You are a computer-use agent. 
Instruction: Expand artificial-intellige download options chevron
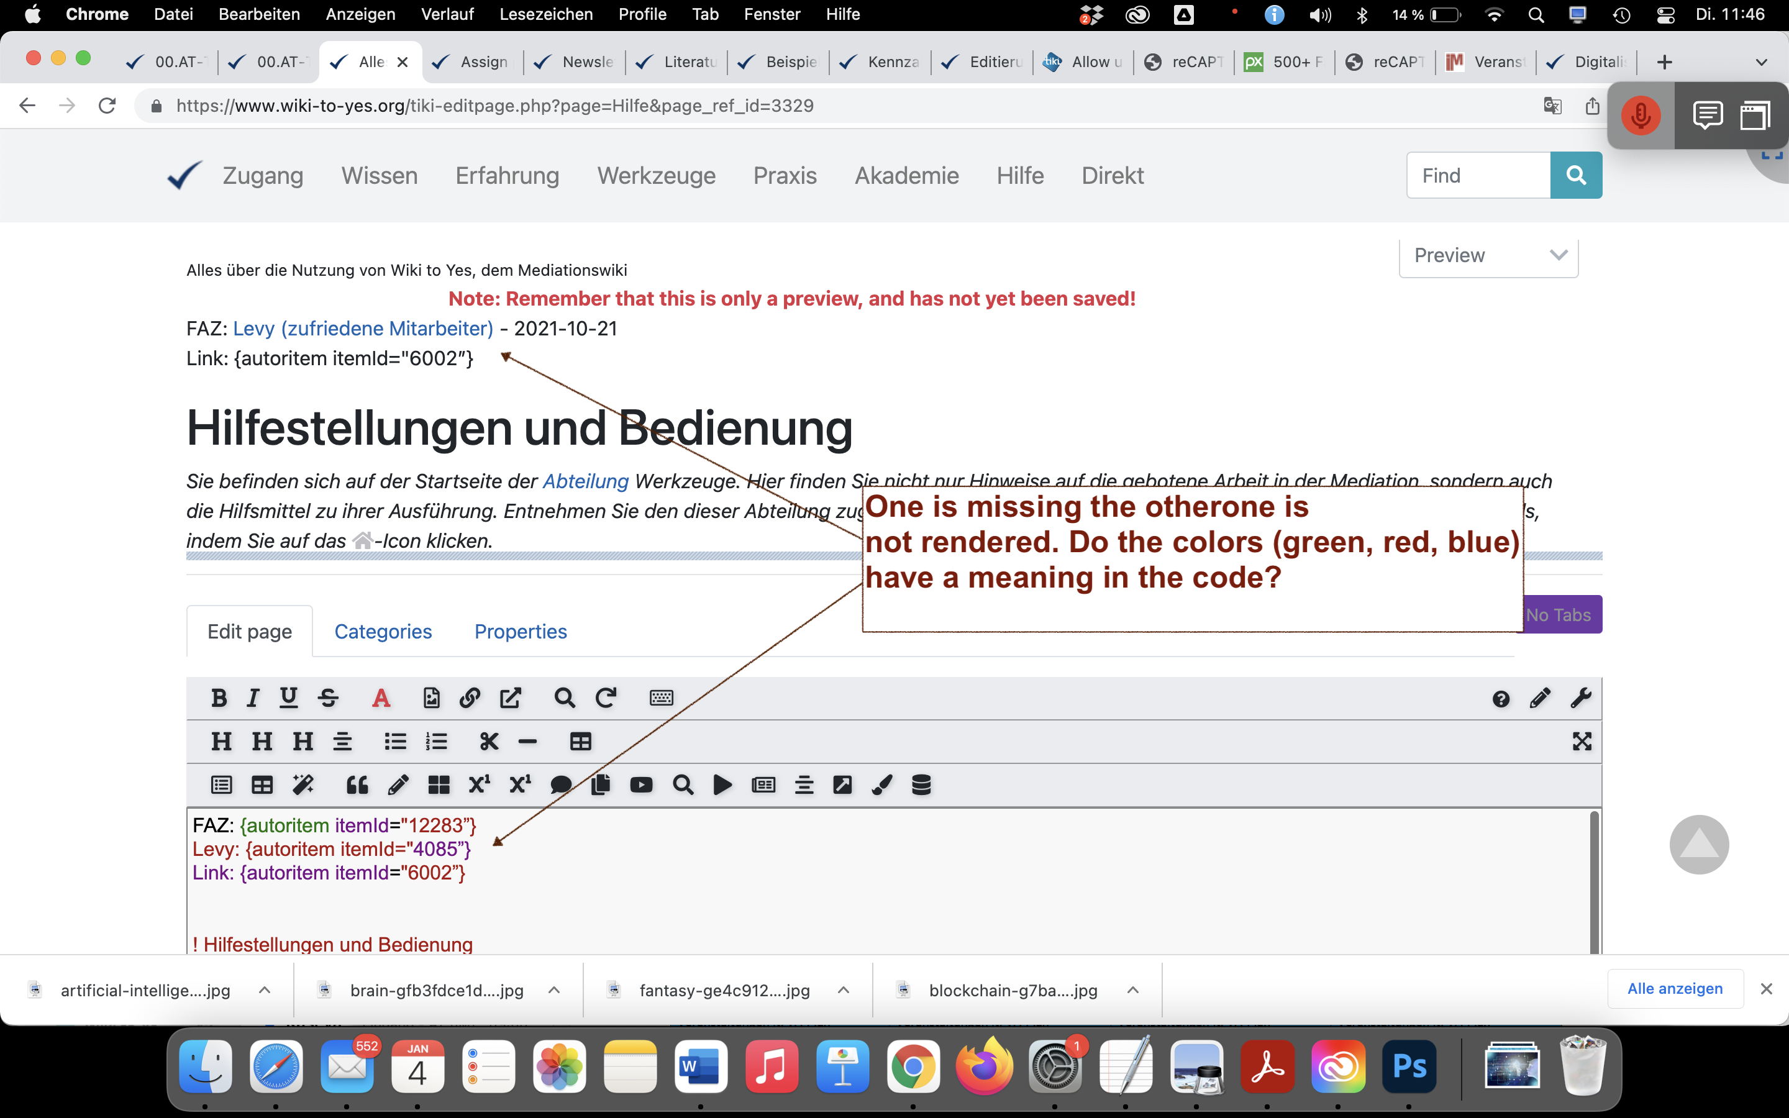click(x=265, y=989)
